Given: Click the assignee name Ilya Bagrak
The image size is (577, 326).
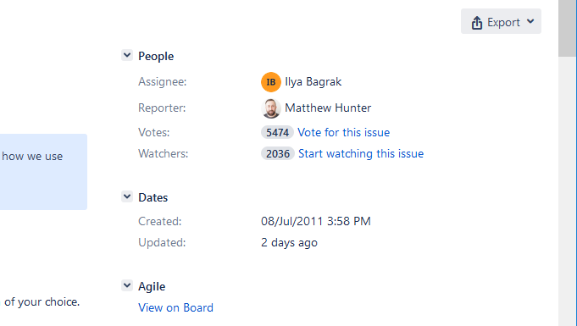Looking at the screenshot, I should (313, 81).
